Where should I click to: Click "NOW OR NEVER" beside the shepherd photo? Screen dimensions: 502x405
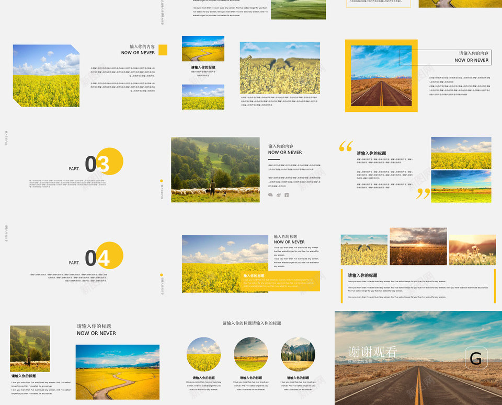285,152
